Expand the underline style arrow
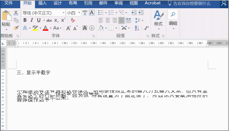The height and width of the screenshot is (131, 229). (x=44, y=20)
